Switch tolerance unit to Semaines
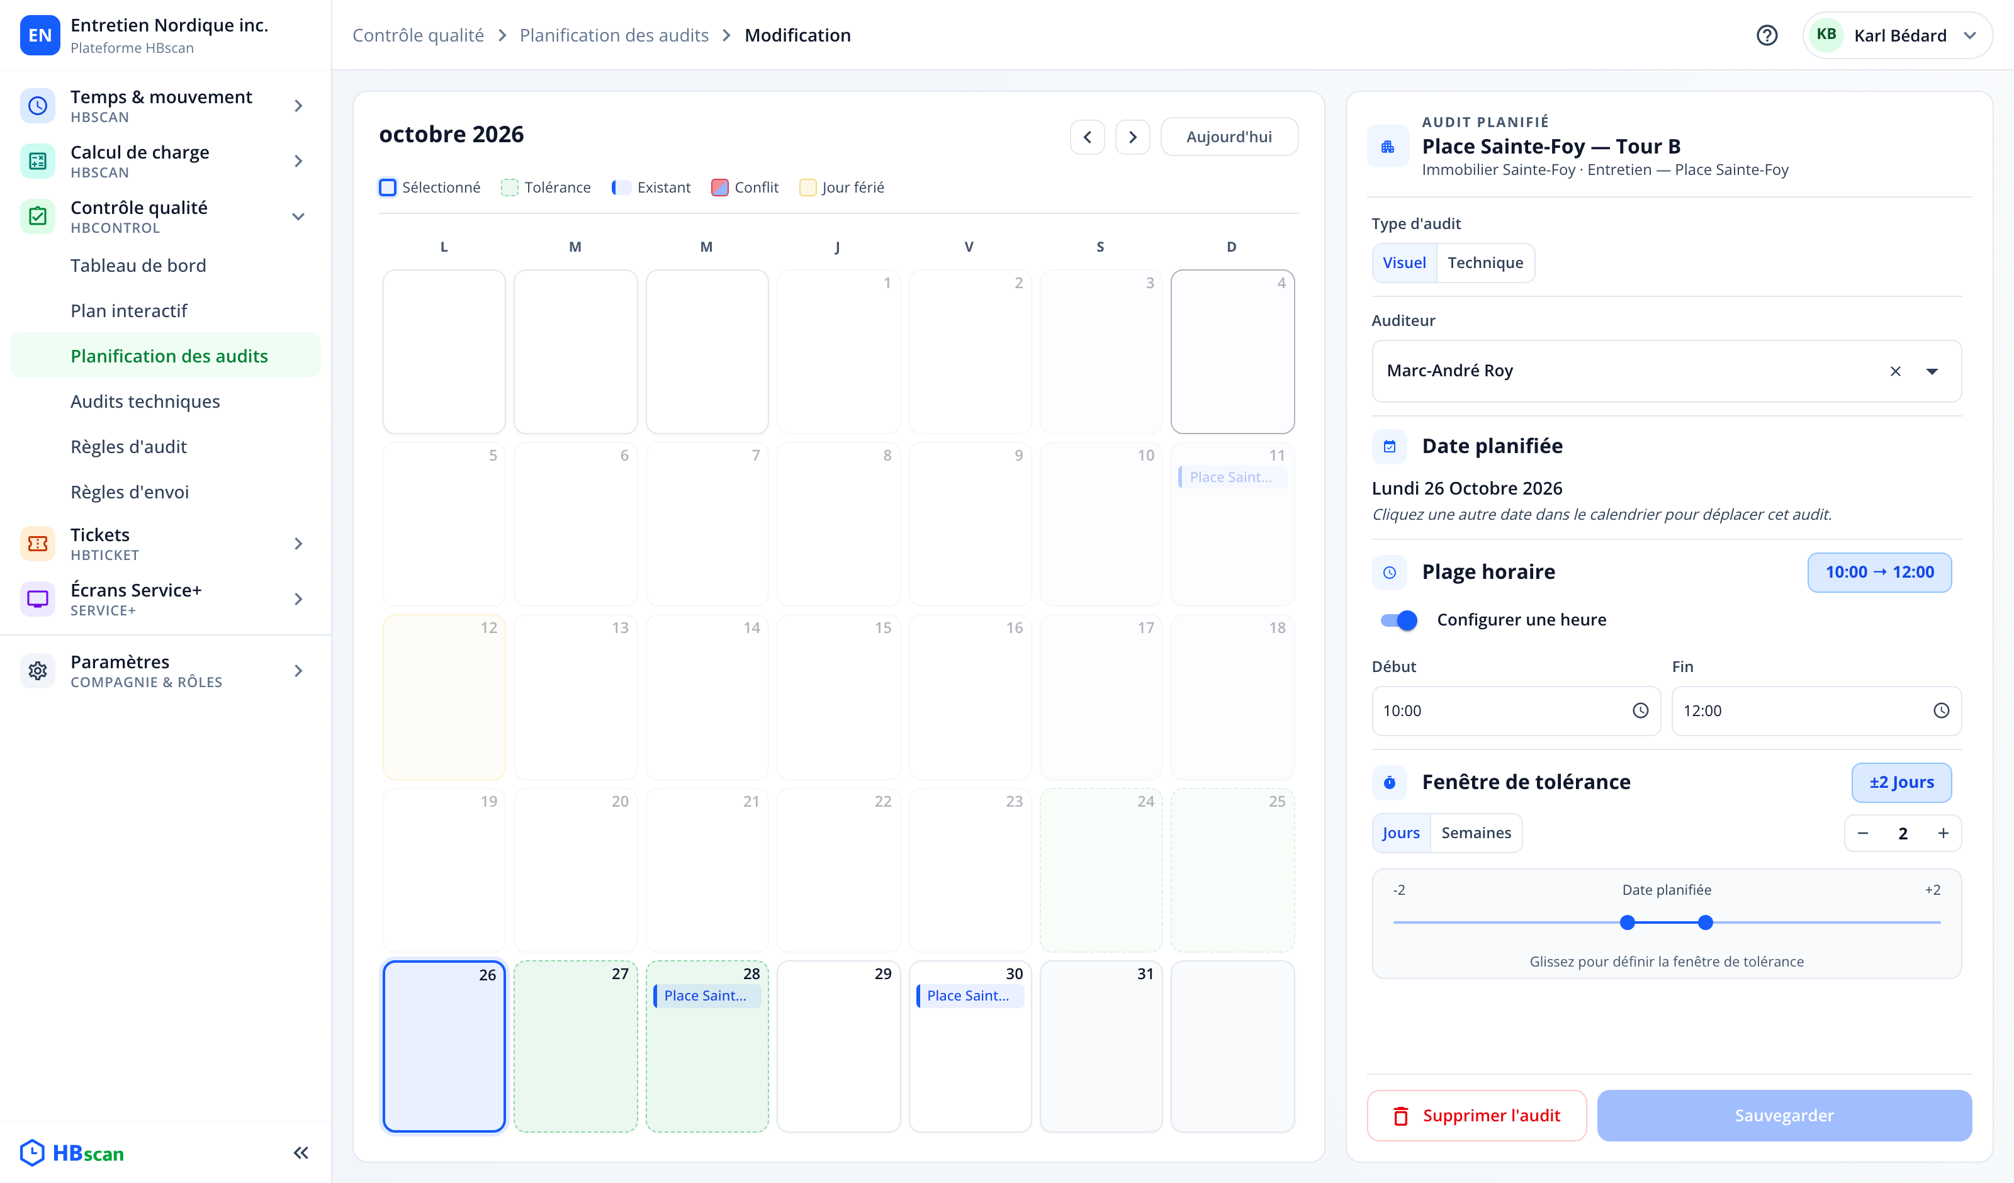Screen dimensions: 2014x1183 1476,833
